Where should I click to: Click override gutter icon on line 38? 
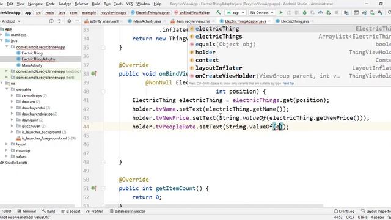pos(93,73)
